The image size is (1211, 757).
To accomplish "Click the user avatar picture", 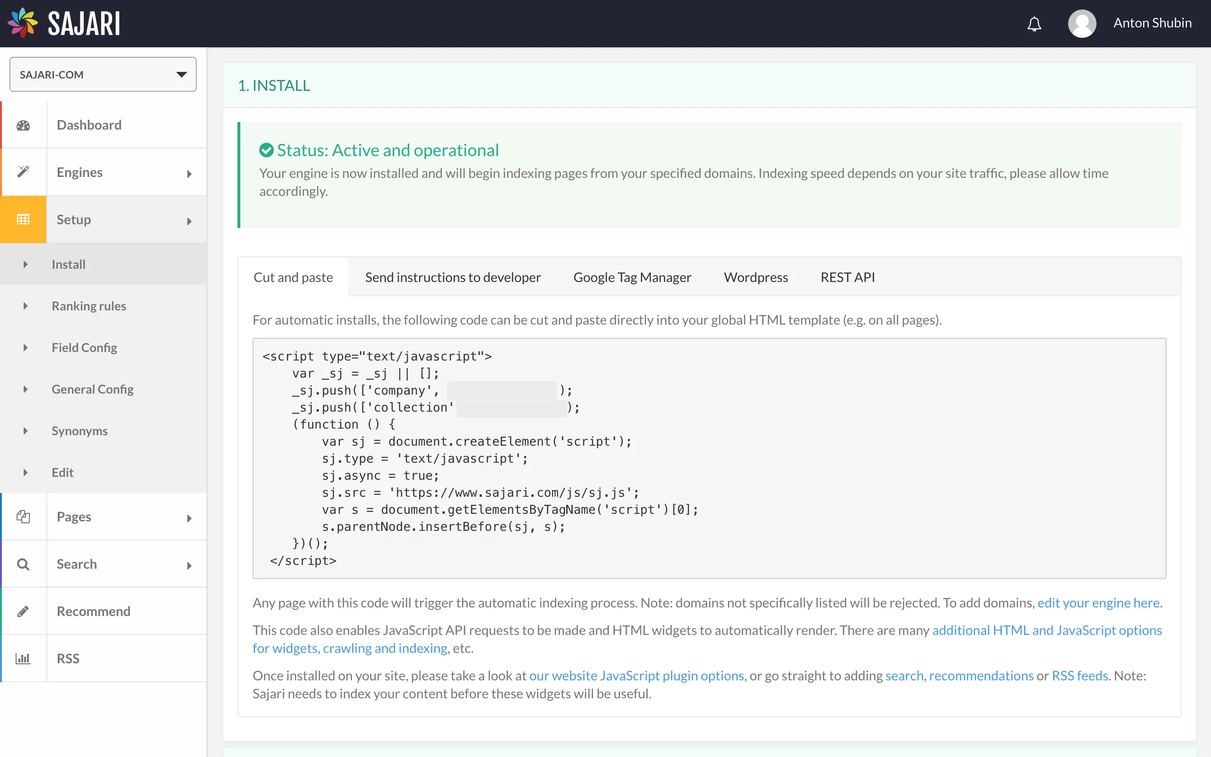I will (x=1082, y=24).
